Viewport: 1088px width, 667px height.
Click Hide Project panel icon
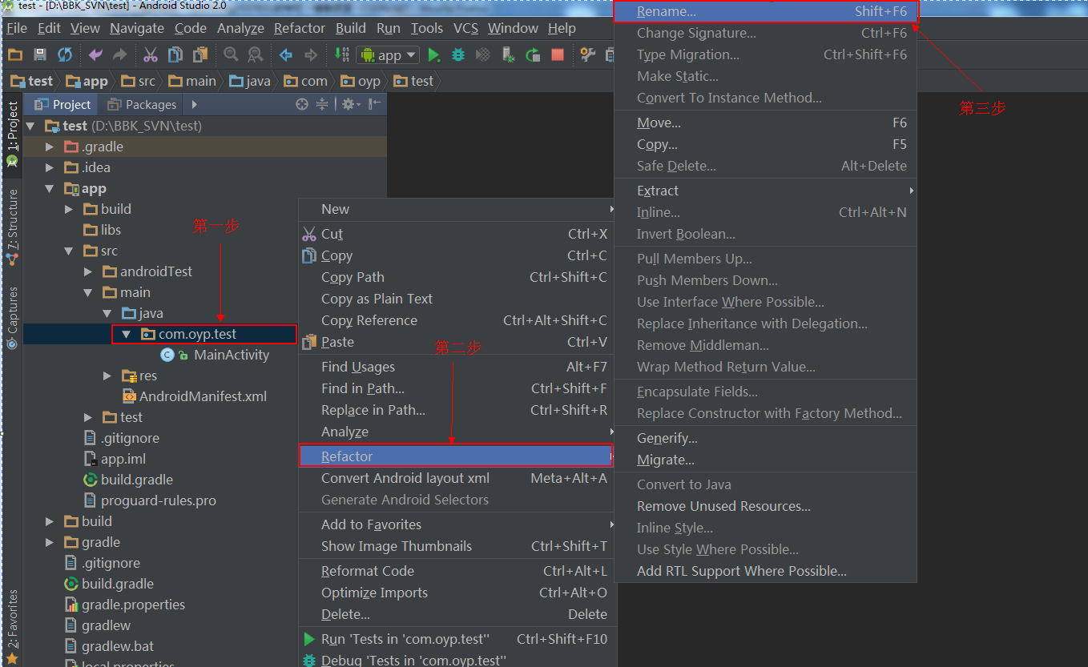point(375,104)
